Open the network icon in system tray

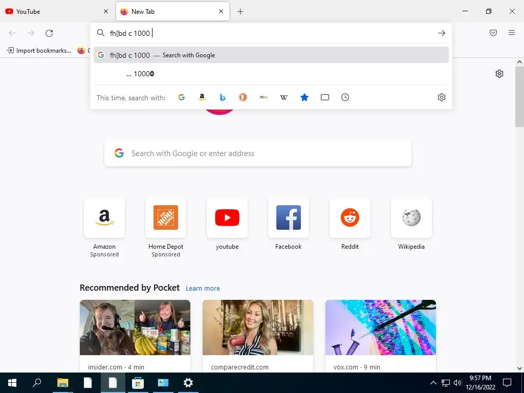[446, 383]
